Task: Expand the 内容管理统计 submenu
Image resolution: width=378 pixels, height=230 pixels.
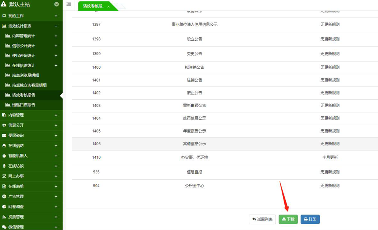Action: click(x=56, y=36)
